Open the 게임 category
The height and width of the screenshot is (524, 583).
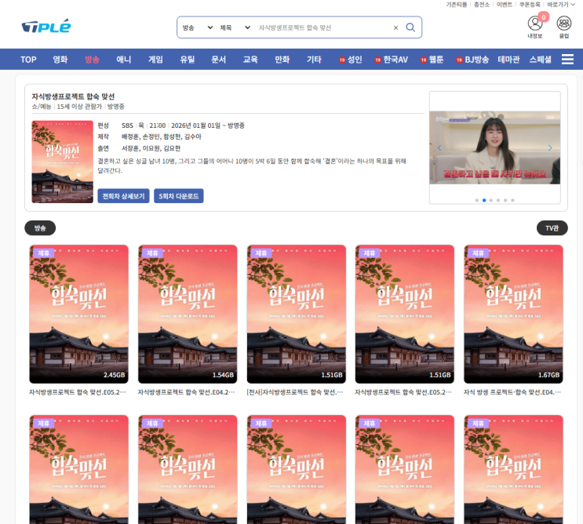point(155,60)
